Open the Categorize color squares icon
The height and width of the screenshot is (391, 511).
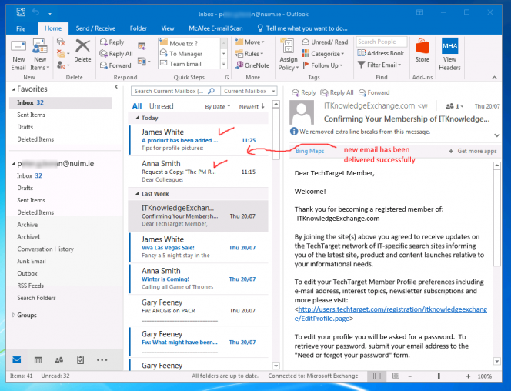click(306, 53)
